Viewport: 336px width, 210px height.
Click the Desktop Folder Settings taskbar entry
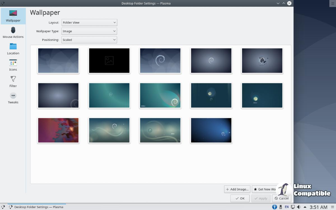click(x=36, y=207)
